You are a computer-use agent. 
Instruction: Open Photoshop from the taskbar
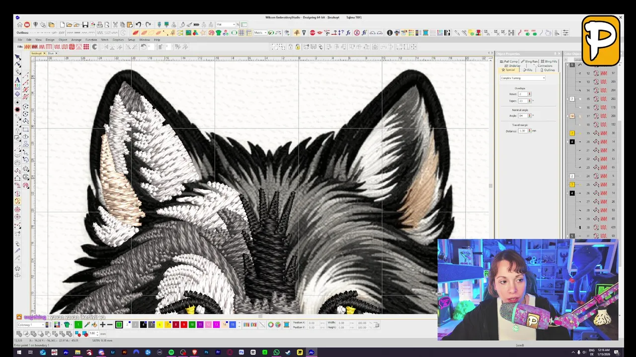[x=206, y=353]
